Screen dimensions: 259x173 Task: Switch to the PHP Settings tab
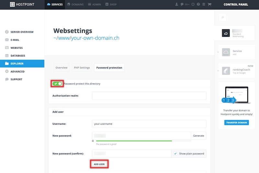tap(82, 68)
